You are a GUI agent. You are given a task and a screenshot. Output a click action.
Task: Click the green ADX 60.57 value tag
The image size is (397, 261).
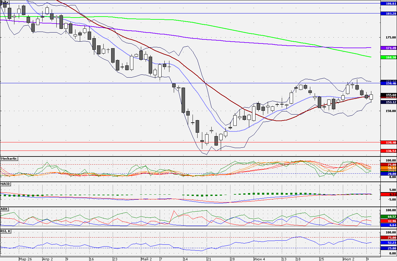[389, 217]
